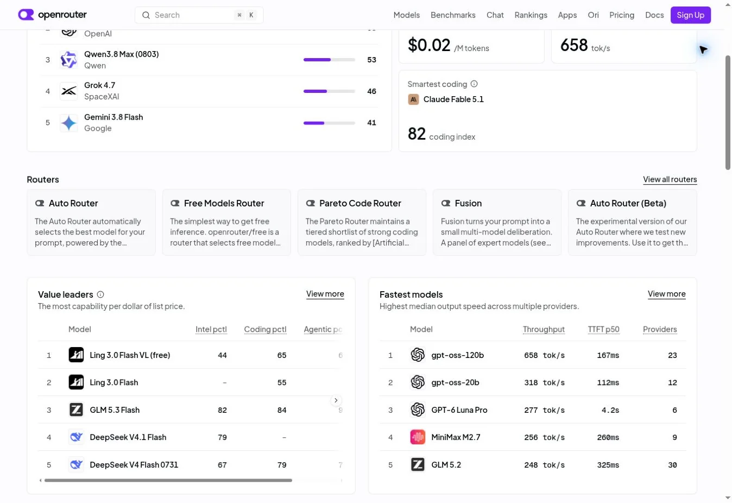Click the GPT-6 Luna Pro logo
The image size is (732, 503).
coord(418,410)
